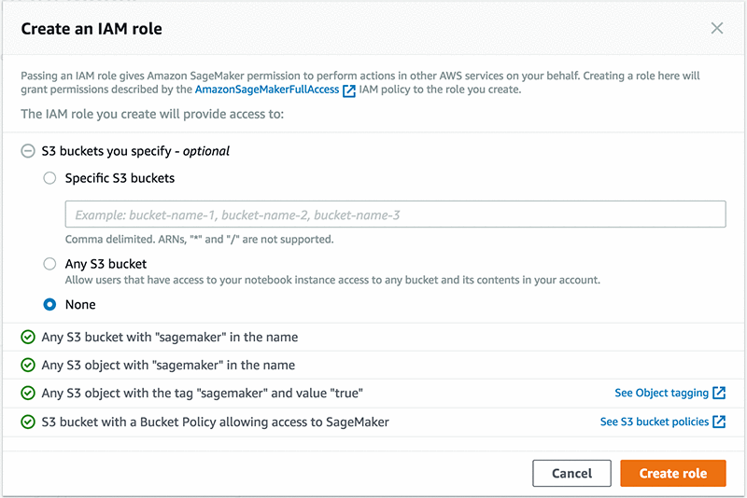Click green checkmark for Bucket Policy row
Viewport: 747px width, 498px height.
pos(28,422)
